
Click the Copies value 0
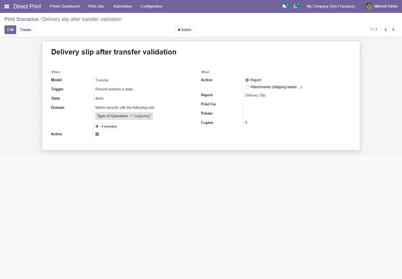246,123
